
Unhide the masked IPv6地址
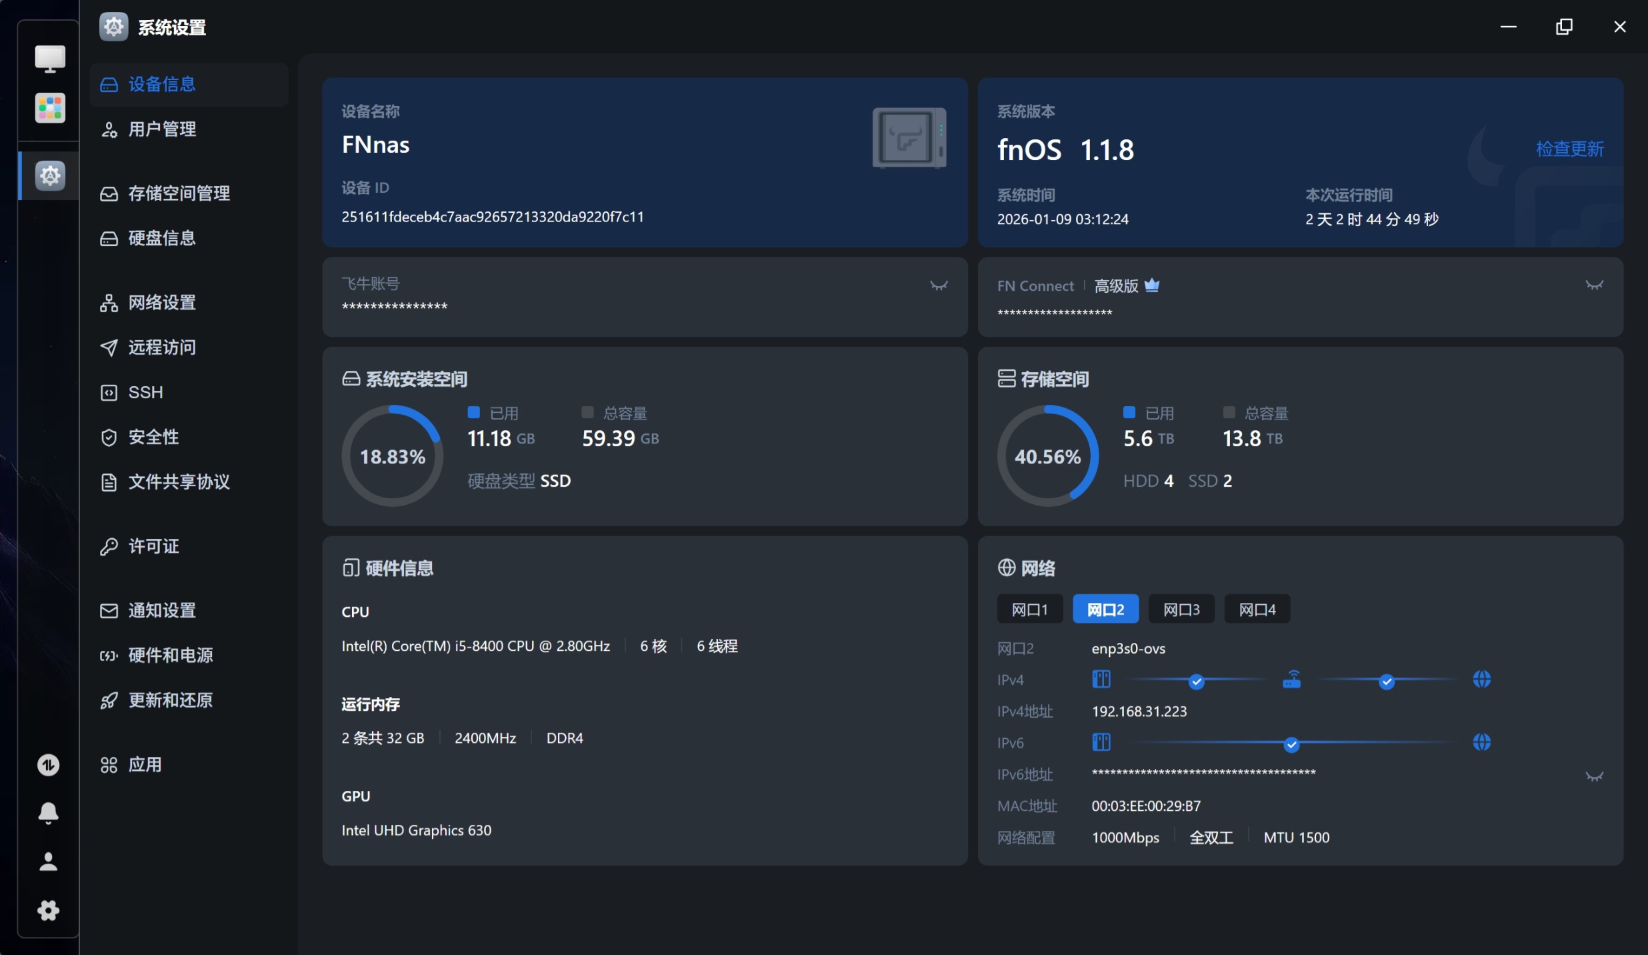1594,777
